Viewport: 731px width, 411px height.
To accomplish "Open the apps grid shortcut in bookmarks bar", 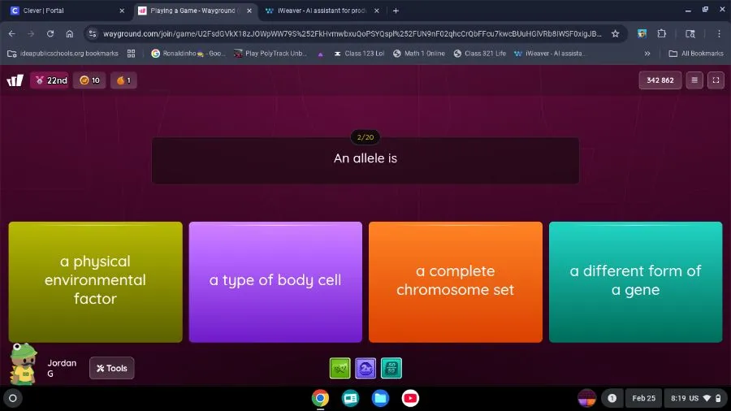I will pos(131,54).
